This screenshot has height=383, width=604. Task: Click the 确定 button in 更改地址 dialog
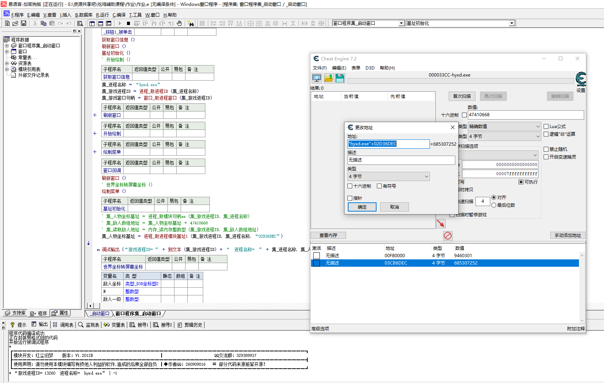coord(362,207)
